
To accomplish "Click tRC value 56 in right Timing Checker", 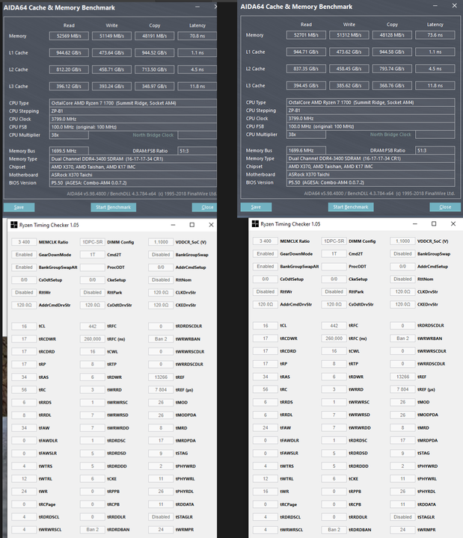I will pos(266,389).
